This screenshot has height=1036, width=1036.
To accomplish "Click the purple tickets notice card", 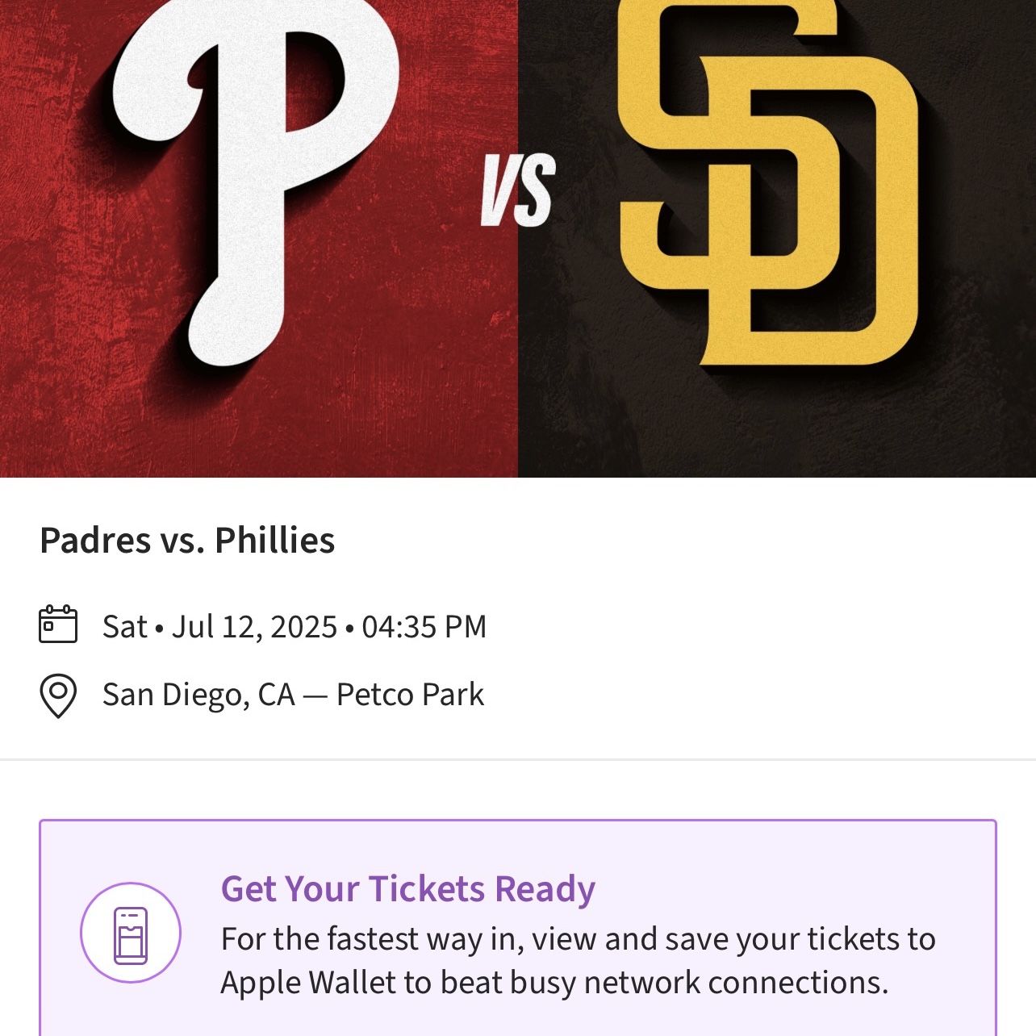I will pyautogui.click(x=518, y=928).
